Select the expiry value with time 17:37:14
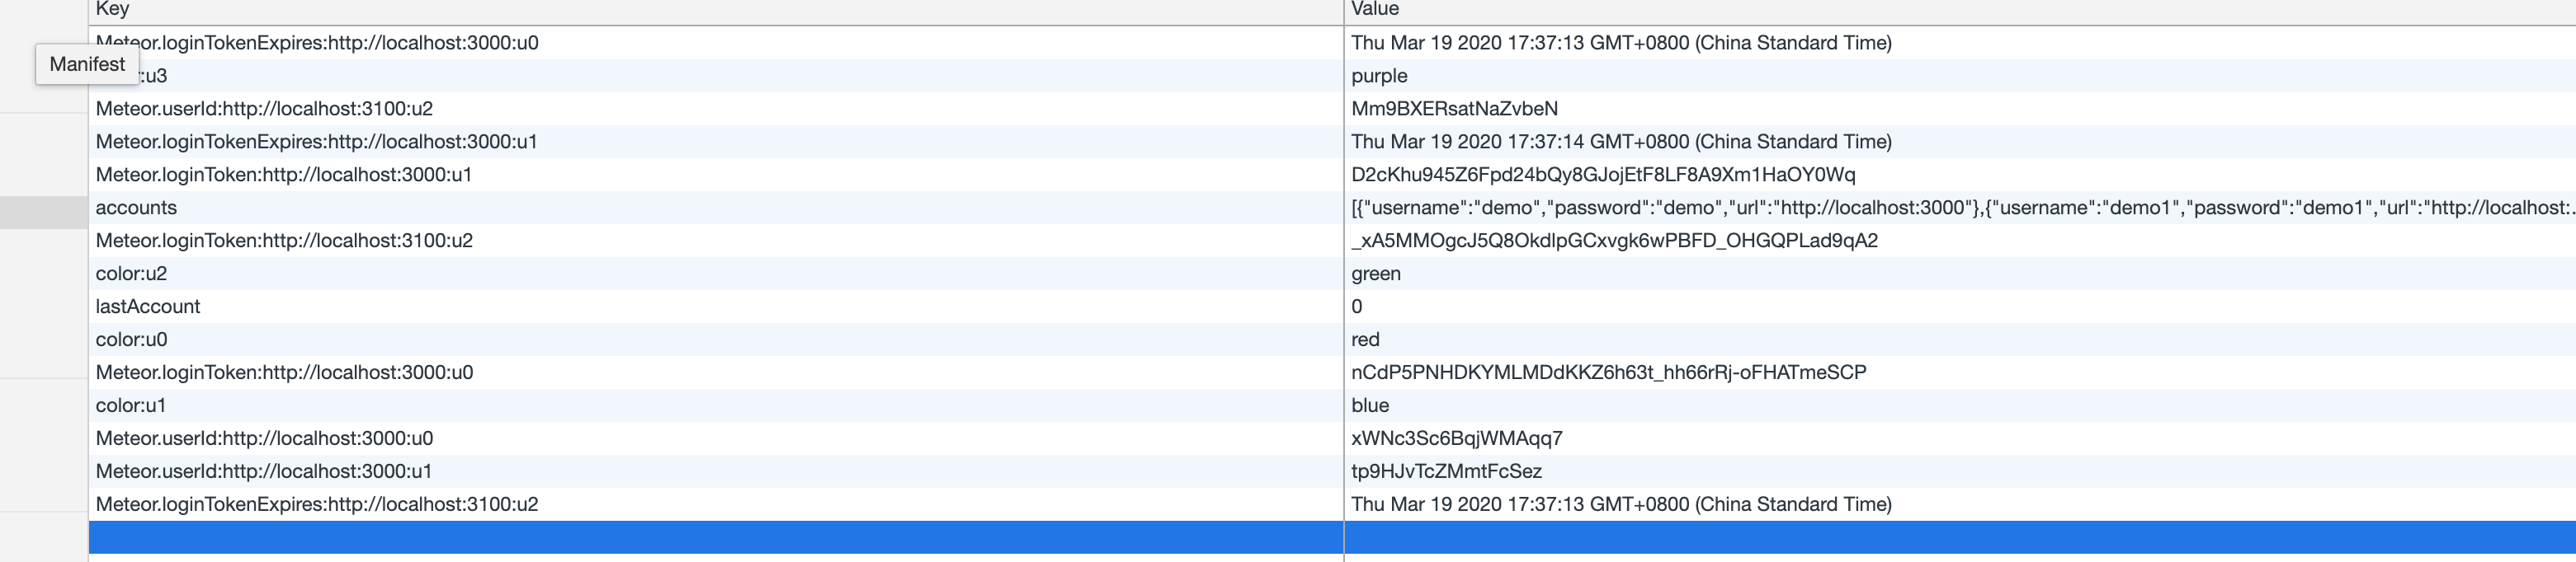Image resolution: width=2576 pixels, height=562 pixels. [x=1621, y=142]
